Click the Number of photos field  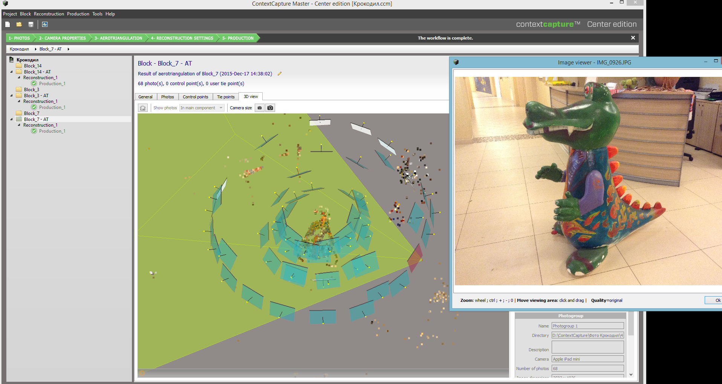(588, 369)
